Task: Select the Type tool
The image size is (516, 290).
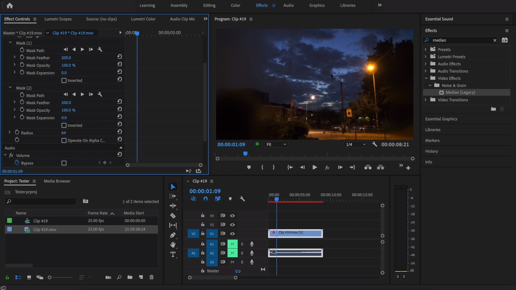Action: tap(173, 255)
